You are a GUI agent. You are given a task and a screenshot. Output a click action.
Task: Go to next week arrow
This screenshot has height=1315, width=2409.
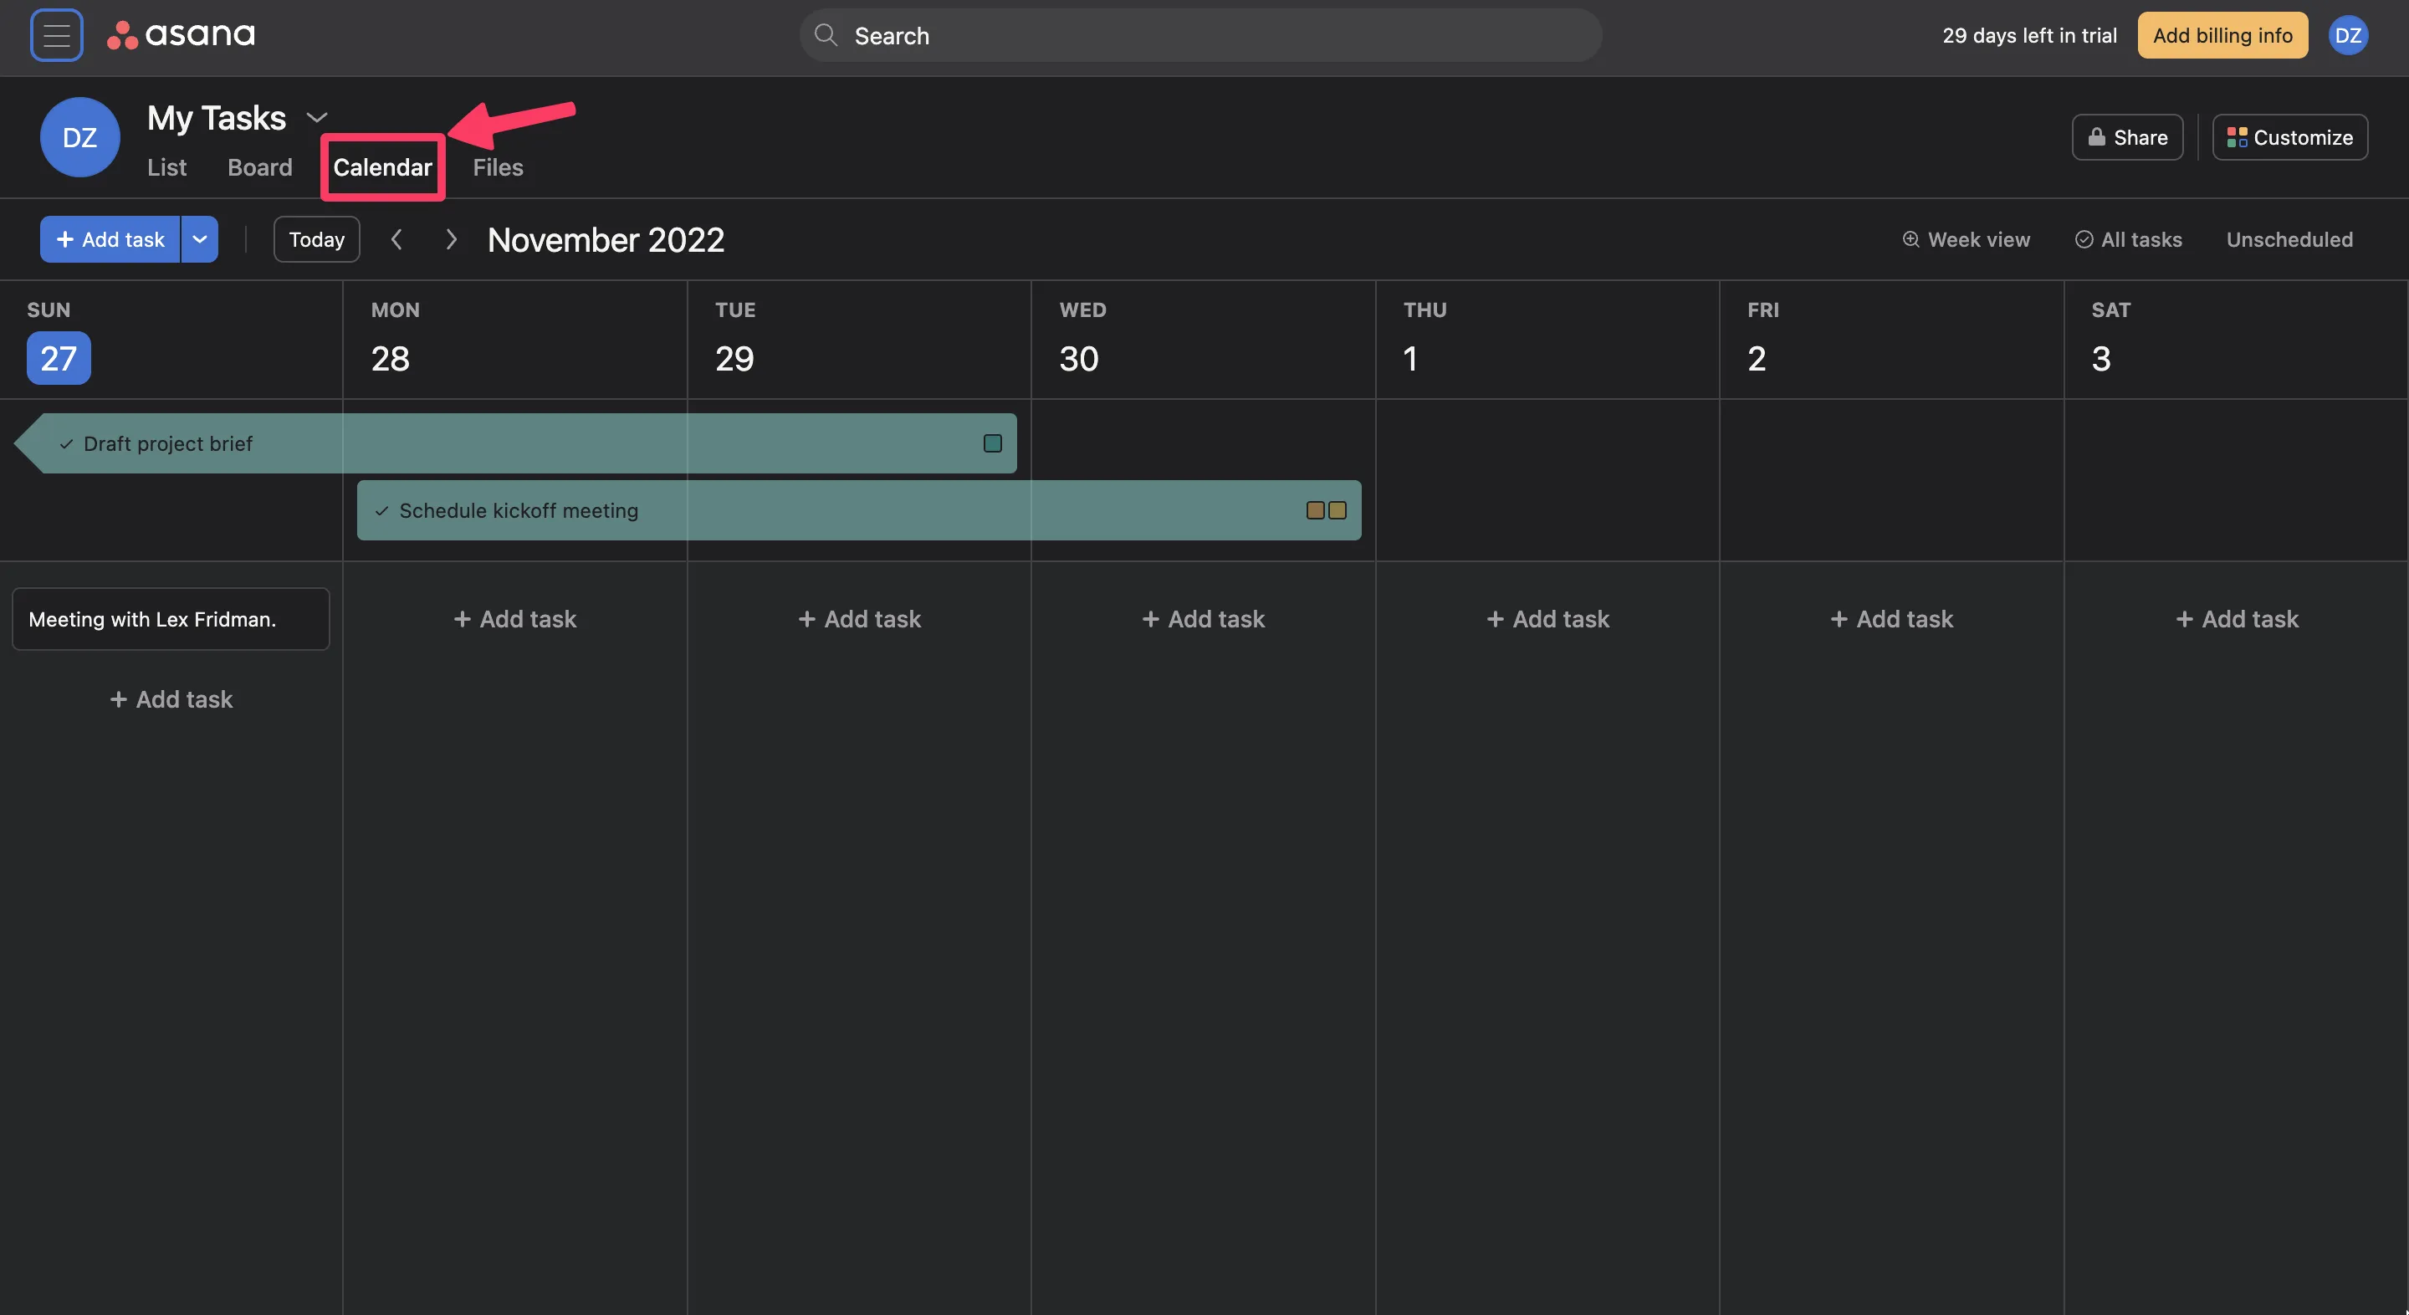tap(451, 239)
